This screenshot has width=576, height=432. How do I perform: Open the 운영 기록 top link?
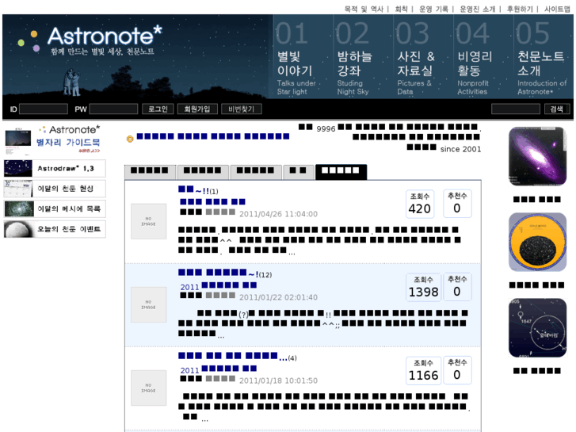click(434, 9)
